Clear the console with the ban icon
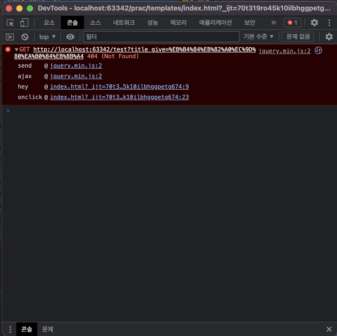The height and width of the screenshot is (336, 337). tap(25, 37)
